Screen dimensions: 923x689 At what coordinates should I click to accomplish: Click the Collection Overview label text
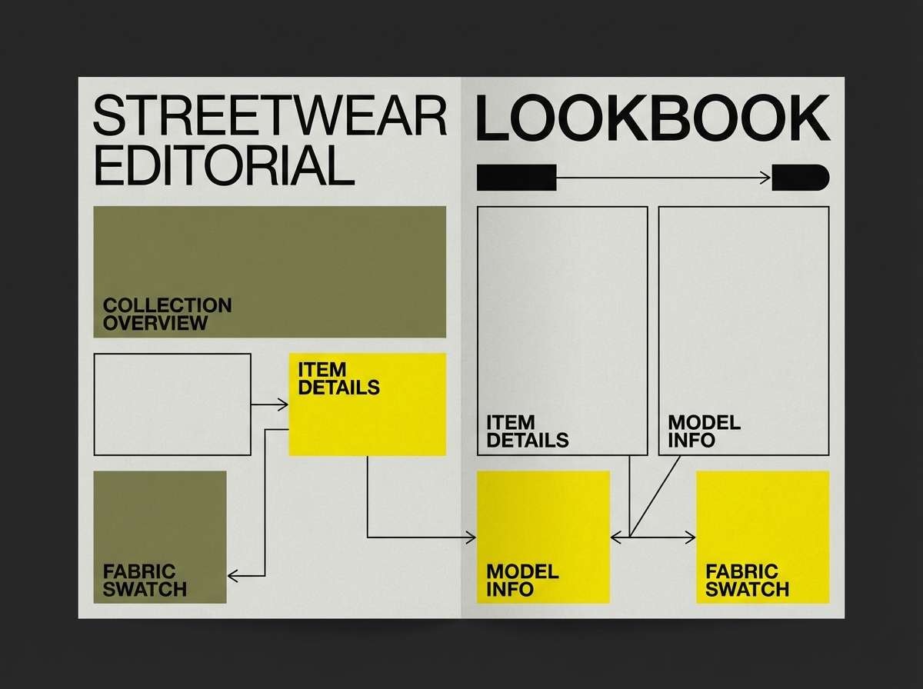coord(167,311)
